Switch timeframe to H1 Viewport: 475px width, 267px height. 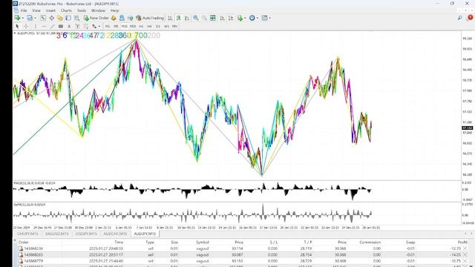tap(141, 27)
